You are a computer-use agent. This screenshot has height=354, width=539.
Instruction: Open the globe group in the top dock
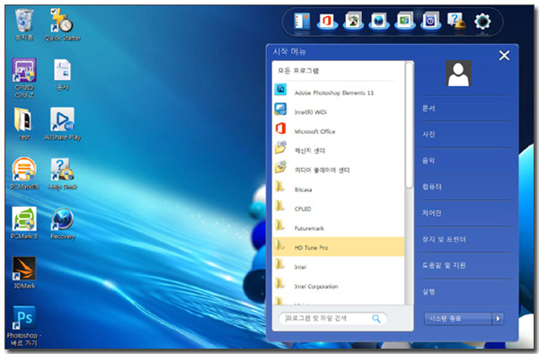379,22
